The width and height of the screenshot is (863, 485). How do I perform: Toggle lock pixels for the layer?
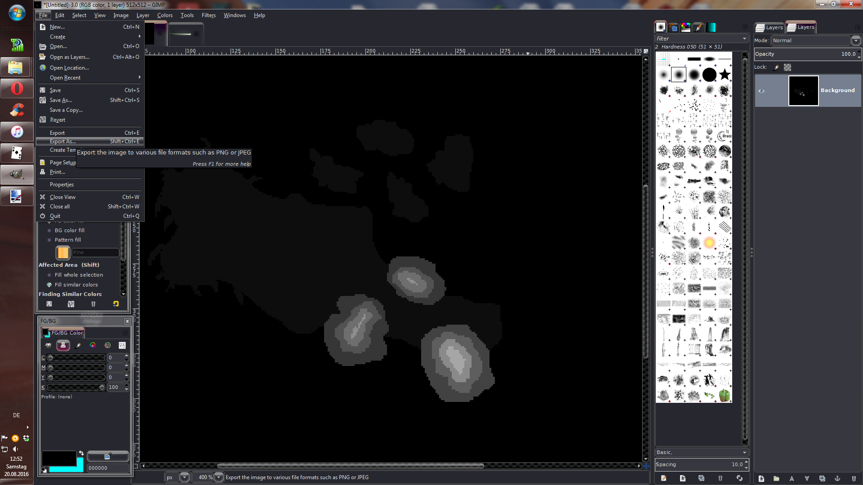(776, 67)
